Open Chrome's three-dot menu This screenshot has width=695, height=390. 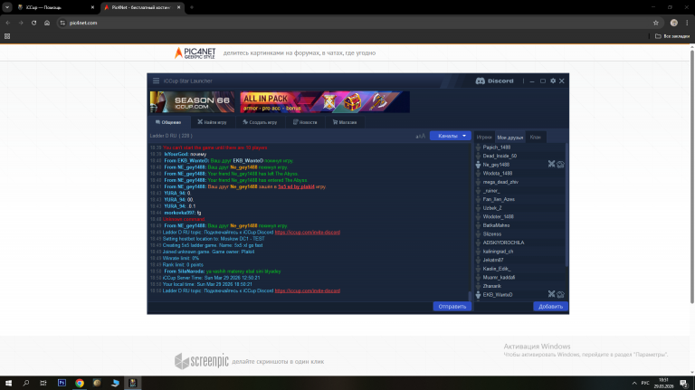point(687,23)
